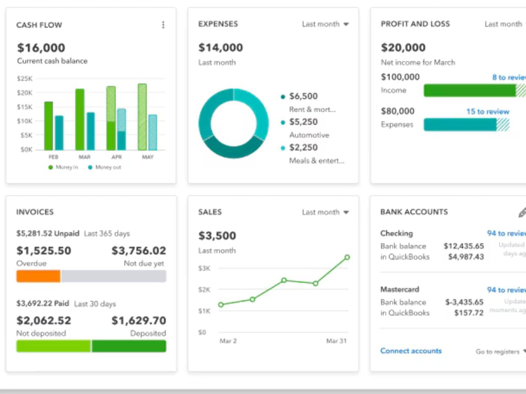Click the Mastercard account name
The height and width of the screenshot is (394, 526).
pos(400,289)
